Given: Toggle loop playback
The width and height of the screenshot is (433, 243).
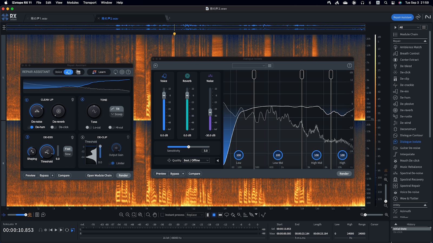Looking at the screenshot, I should coord(67,230).
